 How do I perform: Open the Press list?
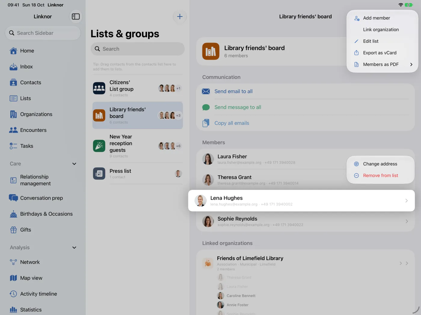138,174
